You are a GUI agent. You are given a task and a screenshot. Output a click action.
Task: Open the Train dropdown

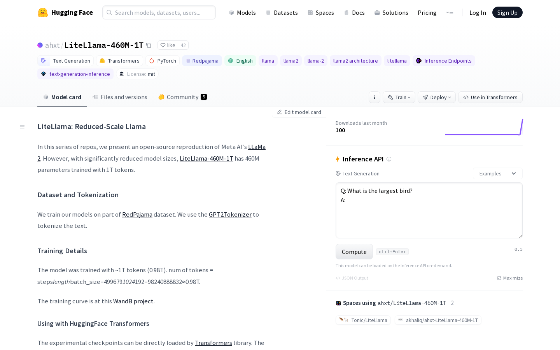pos(399,97)
